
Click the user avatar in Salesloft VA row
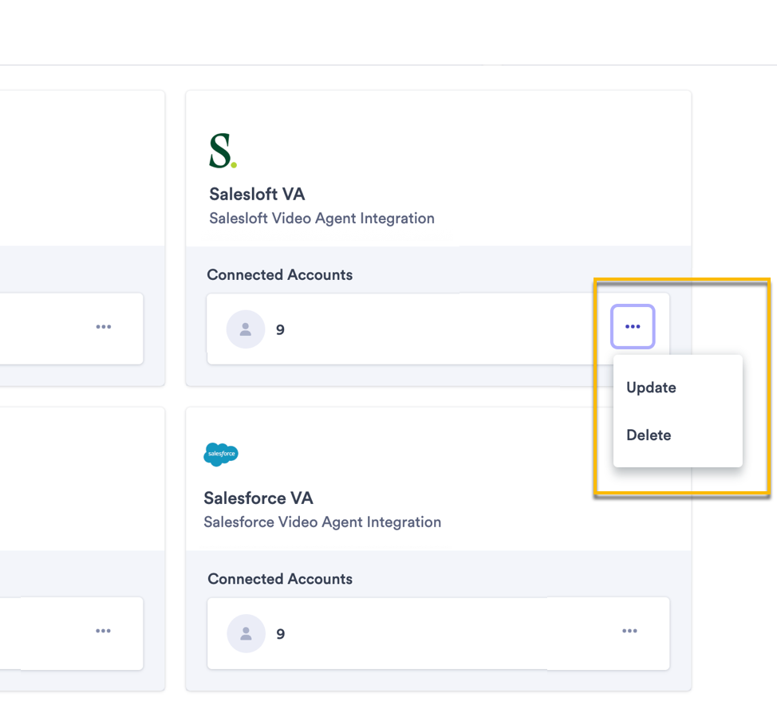(245, 329)
